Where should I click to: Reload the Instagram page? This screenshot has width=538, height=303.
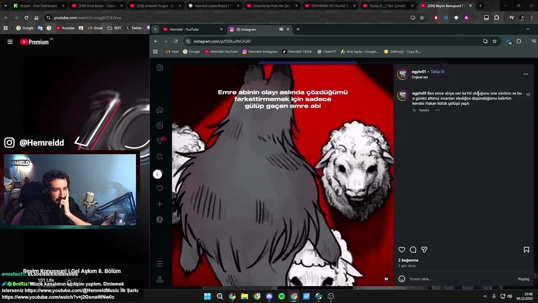coord(176,41)
